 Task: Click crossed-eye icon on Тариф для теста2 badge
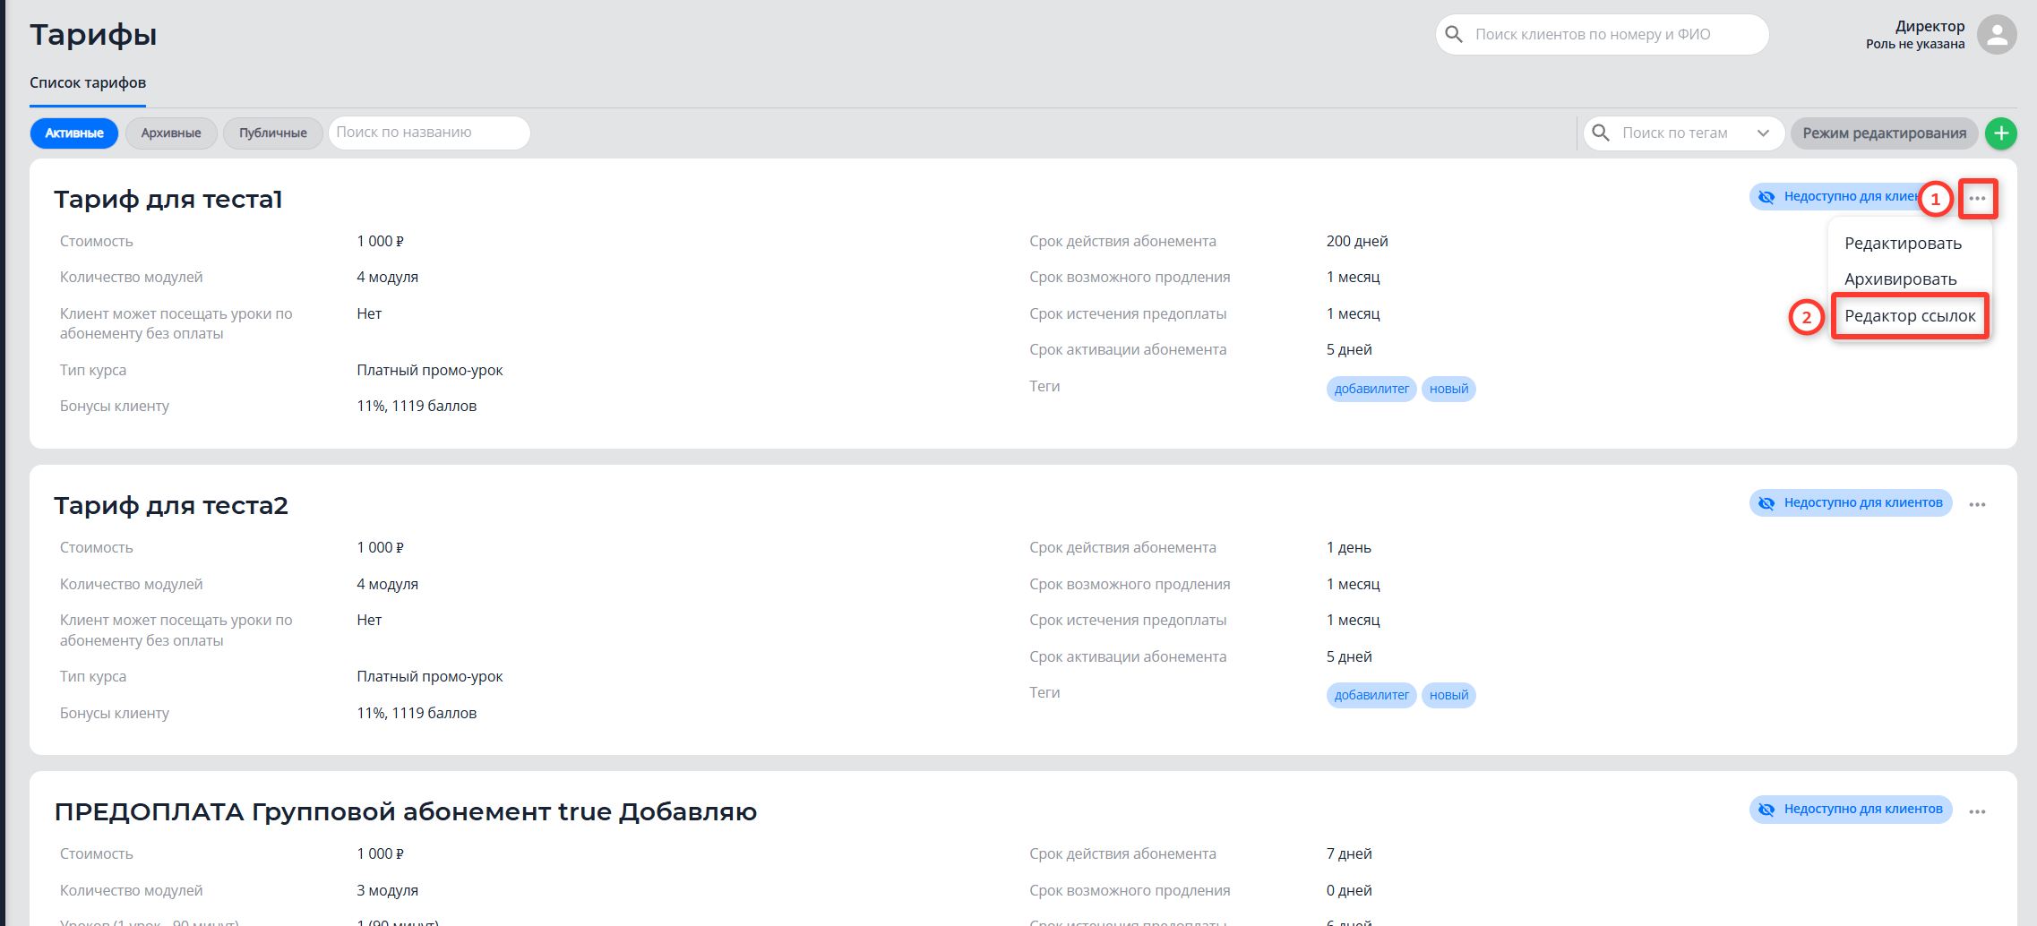[1766, 503]
